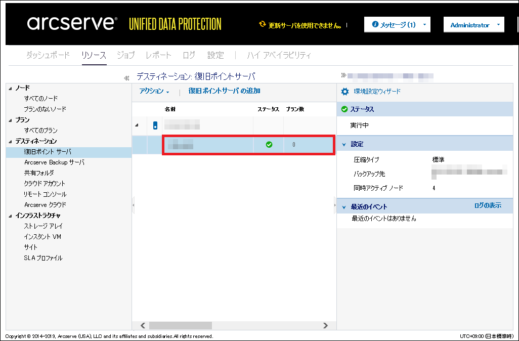Viewport: 519px width, 341px height.
Task: Collapse the 設定 section
Action: (344, 145)
